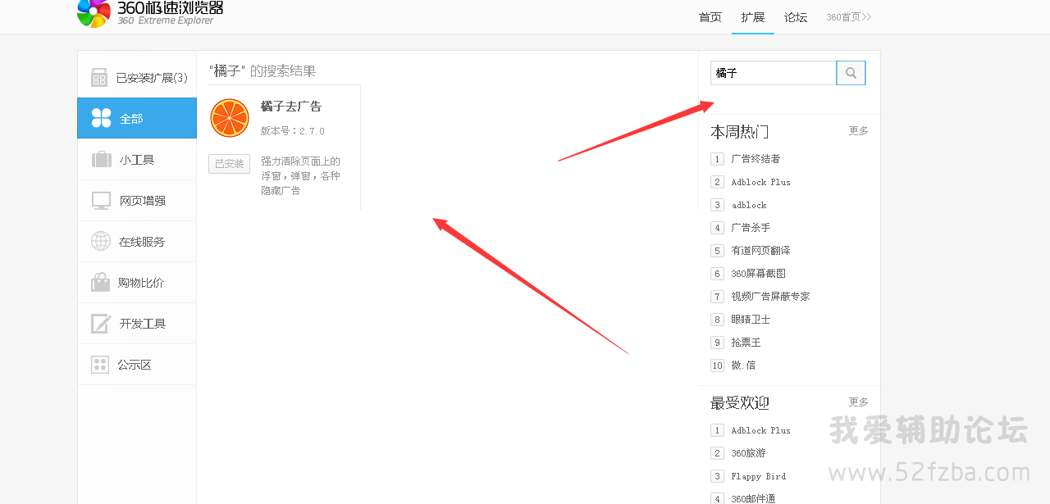The height and width of the screenshot is (504, 1050).
Task: Click the grid icon for 公示区
Action: [x=100, y=365]
